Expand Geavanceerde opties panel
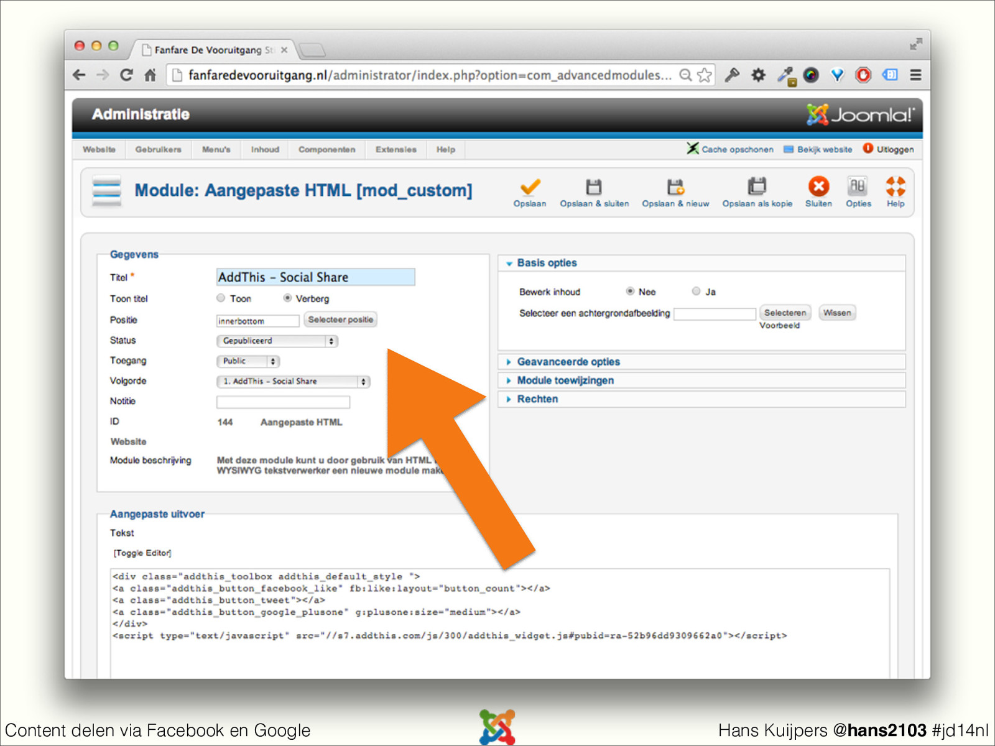 coord(701,362)
